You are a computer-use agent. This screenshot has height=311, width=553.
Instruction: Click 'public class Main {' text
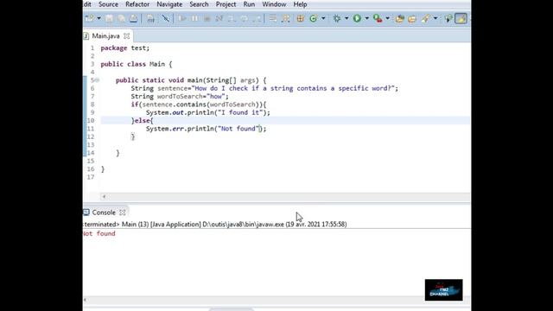pyautogui.click(x=137, y=64)
